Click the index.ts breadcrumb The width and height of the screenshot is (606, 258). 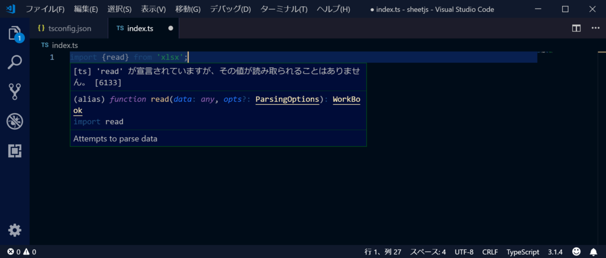60,45
